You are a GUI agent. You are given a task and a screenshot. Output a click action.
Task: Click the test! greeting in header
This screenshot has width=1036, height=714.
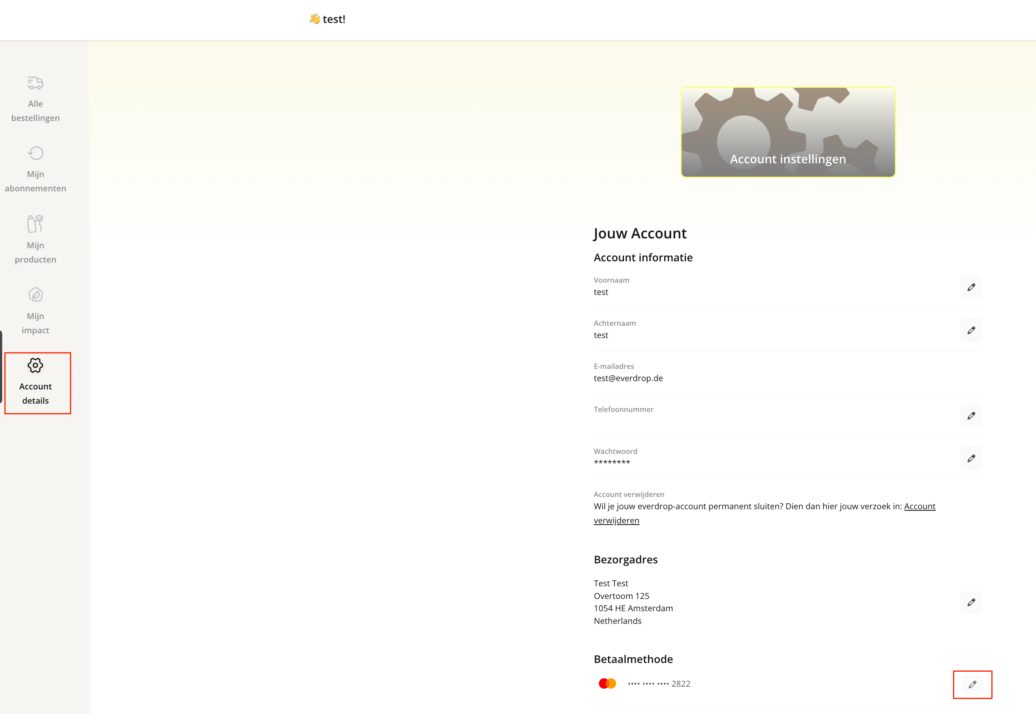[x=333, y=19]
